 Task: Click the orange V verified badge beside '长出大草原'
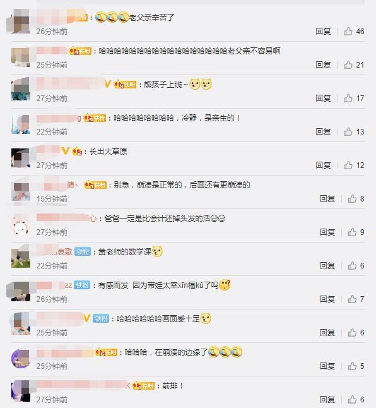(66, 151)
